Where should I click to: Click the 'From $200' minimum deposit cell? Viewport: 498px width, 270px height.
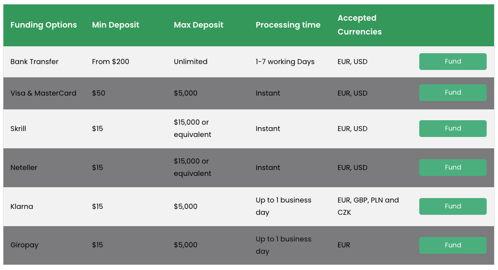coord(111,62)
